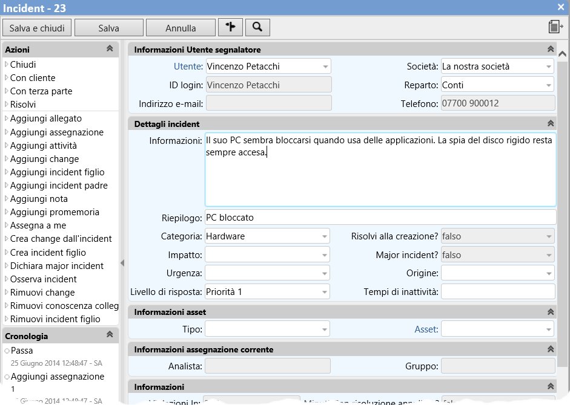The height and width of the screenshot is (405, 570).
Task: Click the scroll up arrow on the form
Action: coord(562,54)
